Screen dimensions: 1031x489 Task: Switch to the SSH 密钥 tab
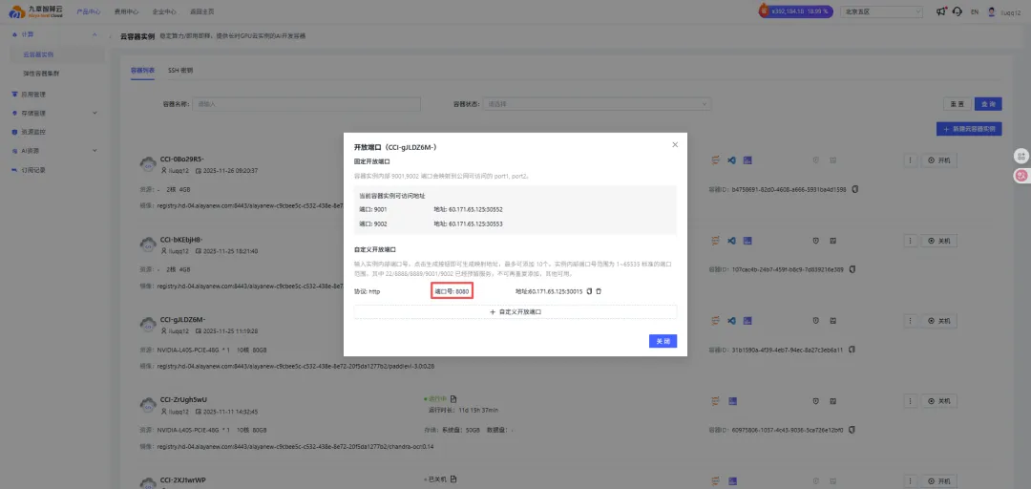180,71
